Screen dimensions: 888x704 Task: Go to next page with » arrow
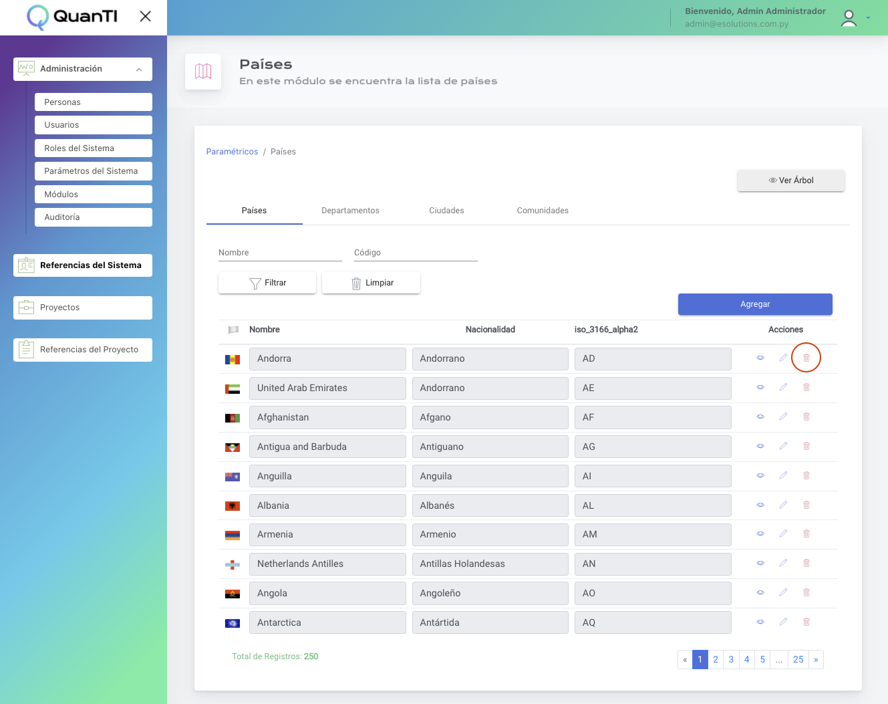(816, 660)
